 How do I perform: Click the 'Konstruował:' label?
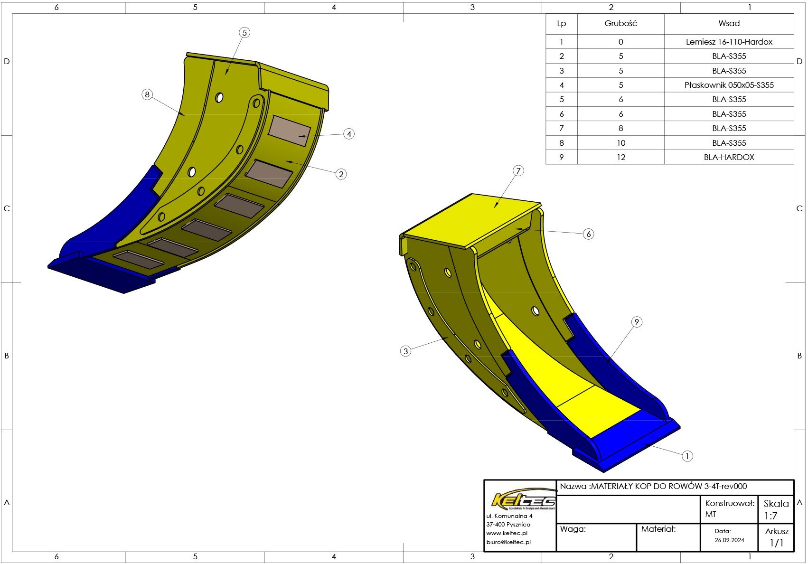tap(730, 503)
